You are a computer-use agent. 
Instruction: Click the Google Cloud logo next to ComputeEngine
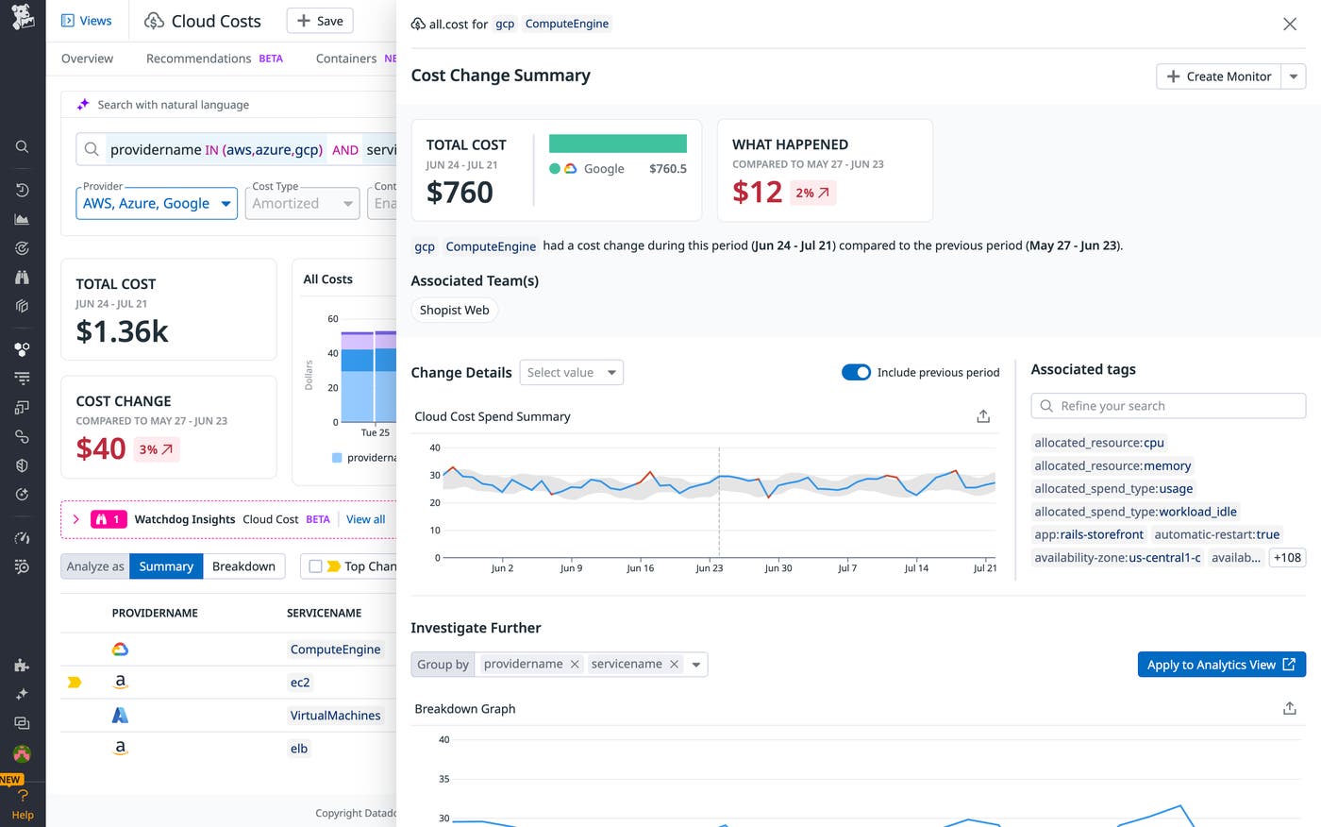point(120,649)
